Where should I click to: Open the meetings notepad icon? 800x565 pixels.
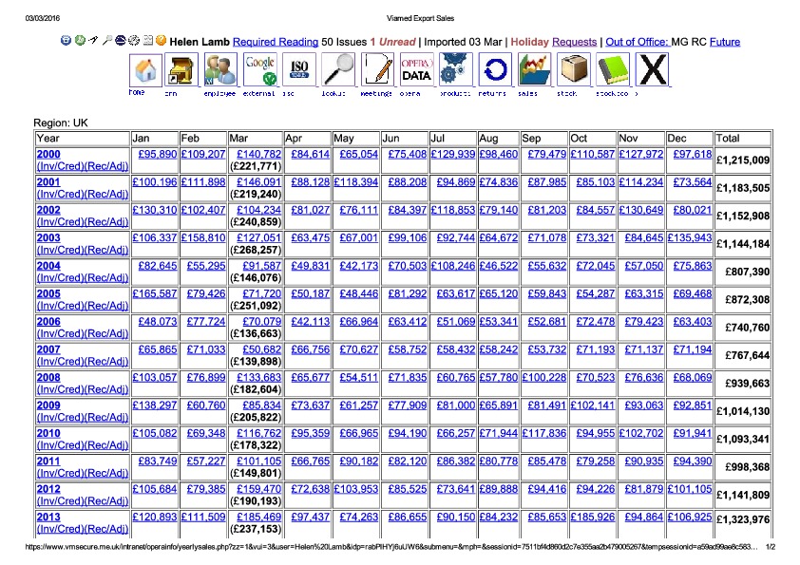(x=377, y=70)
